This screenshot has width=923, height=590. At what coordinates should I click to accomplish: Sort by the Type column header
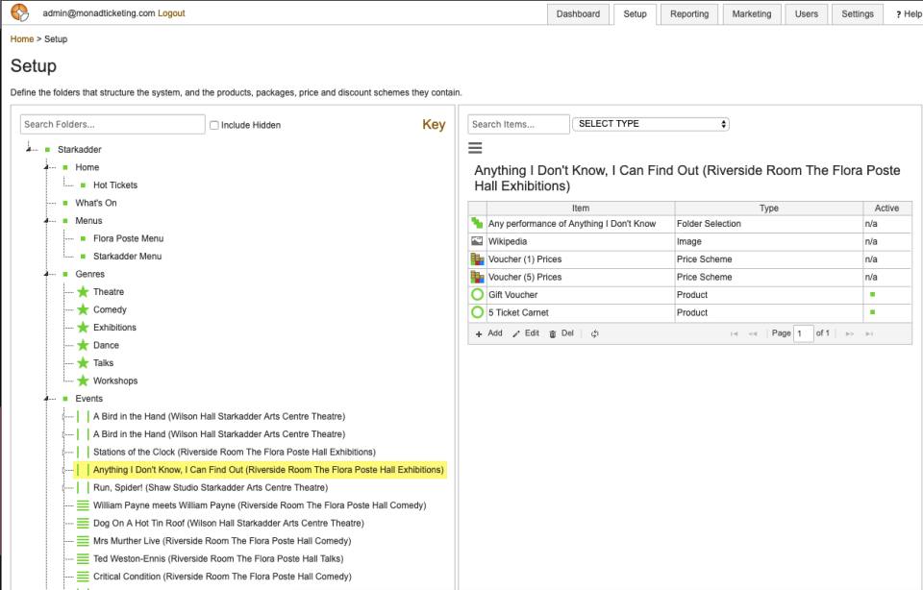pyautogui.click(x=769, y=209)
